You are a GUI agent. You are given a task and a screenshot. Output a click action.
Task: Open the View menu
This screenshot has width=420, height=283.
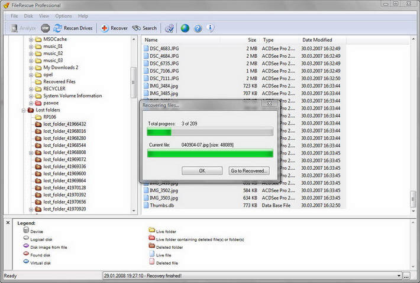click(44, 16)
